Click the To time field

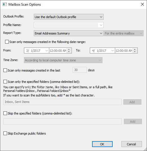point(124,51)
